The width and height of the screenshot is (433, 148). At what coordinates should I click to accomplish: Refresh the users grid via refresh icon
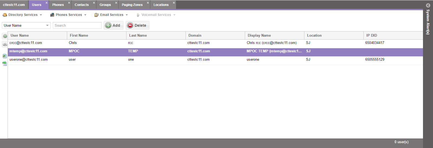coord(5,36)
